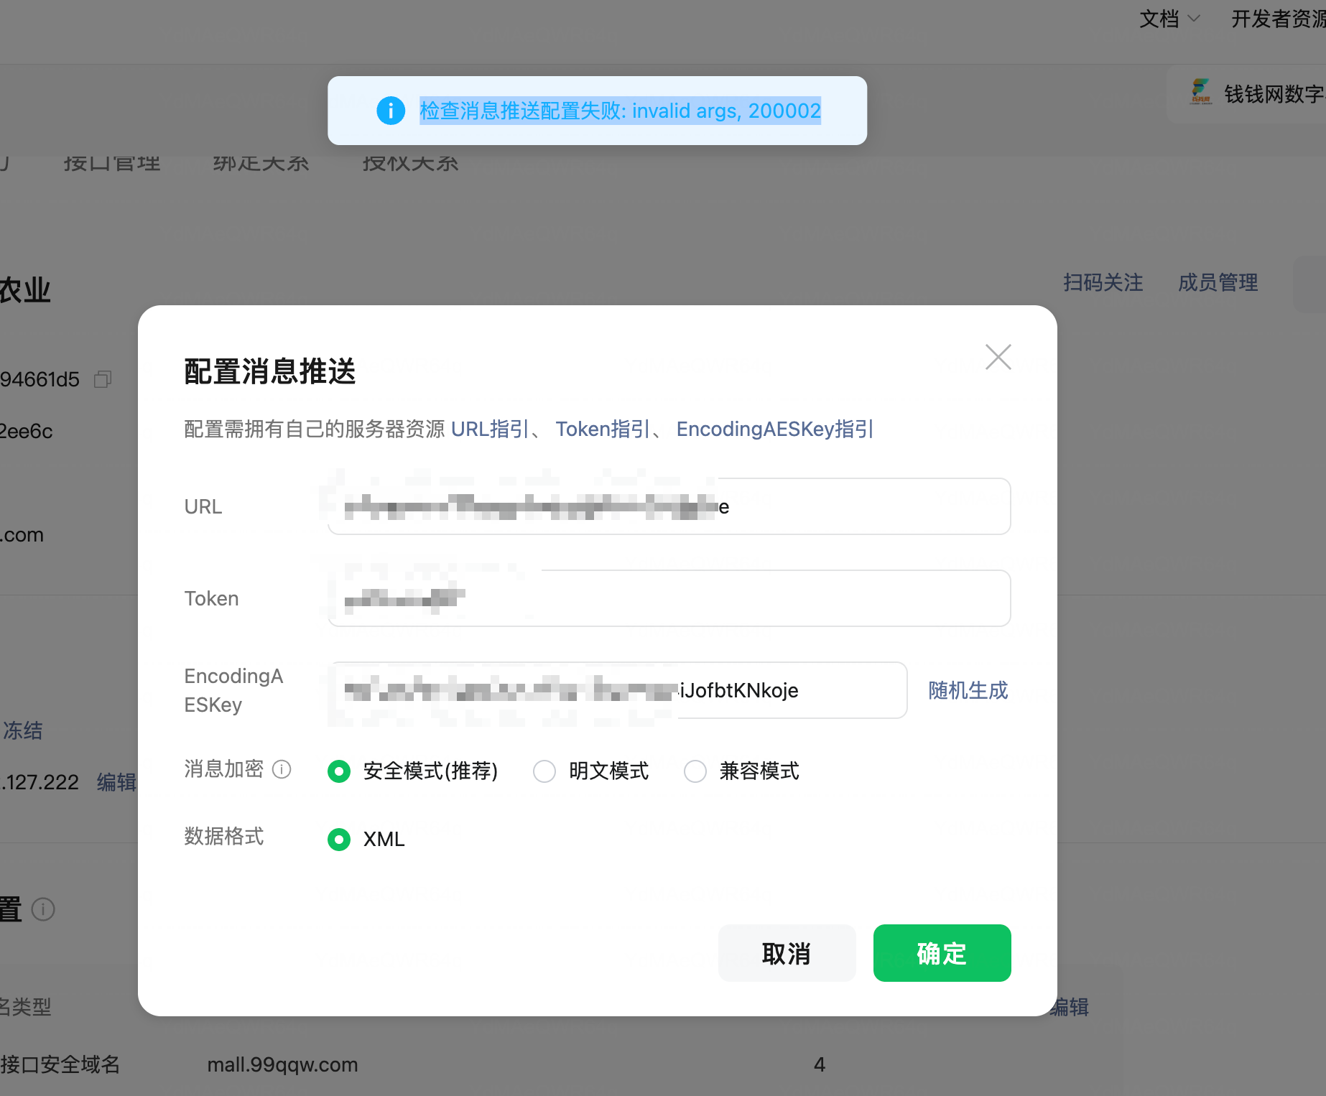The height and width of the screenshot is (1096, 1326).
Task: Select 兼容模式 encryption mode
Action: [695, 771]
